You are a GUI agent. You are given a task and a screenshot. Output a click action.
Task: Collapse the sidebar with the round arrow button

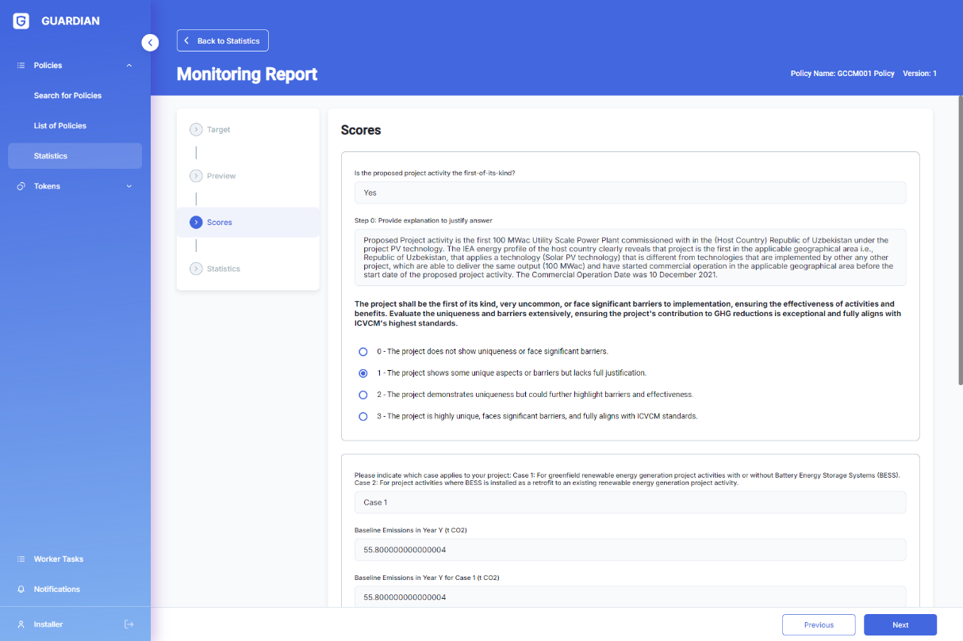point(150,43)
